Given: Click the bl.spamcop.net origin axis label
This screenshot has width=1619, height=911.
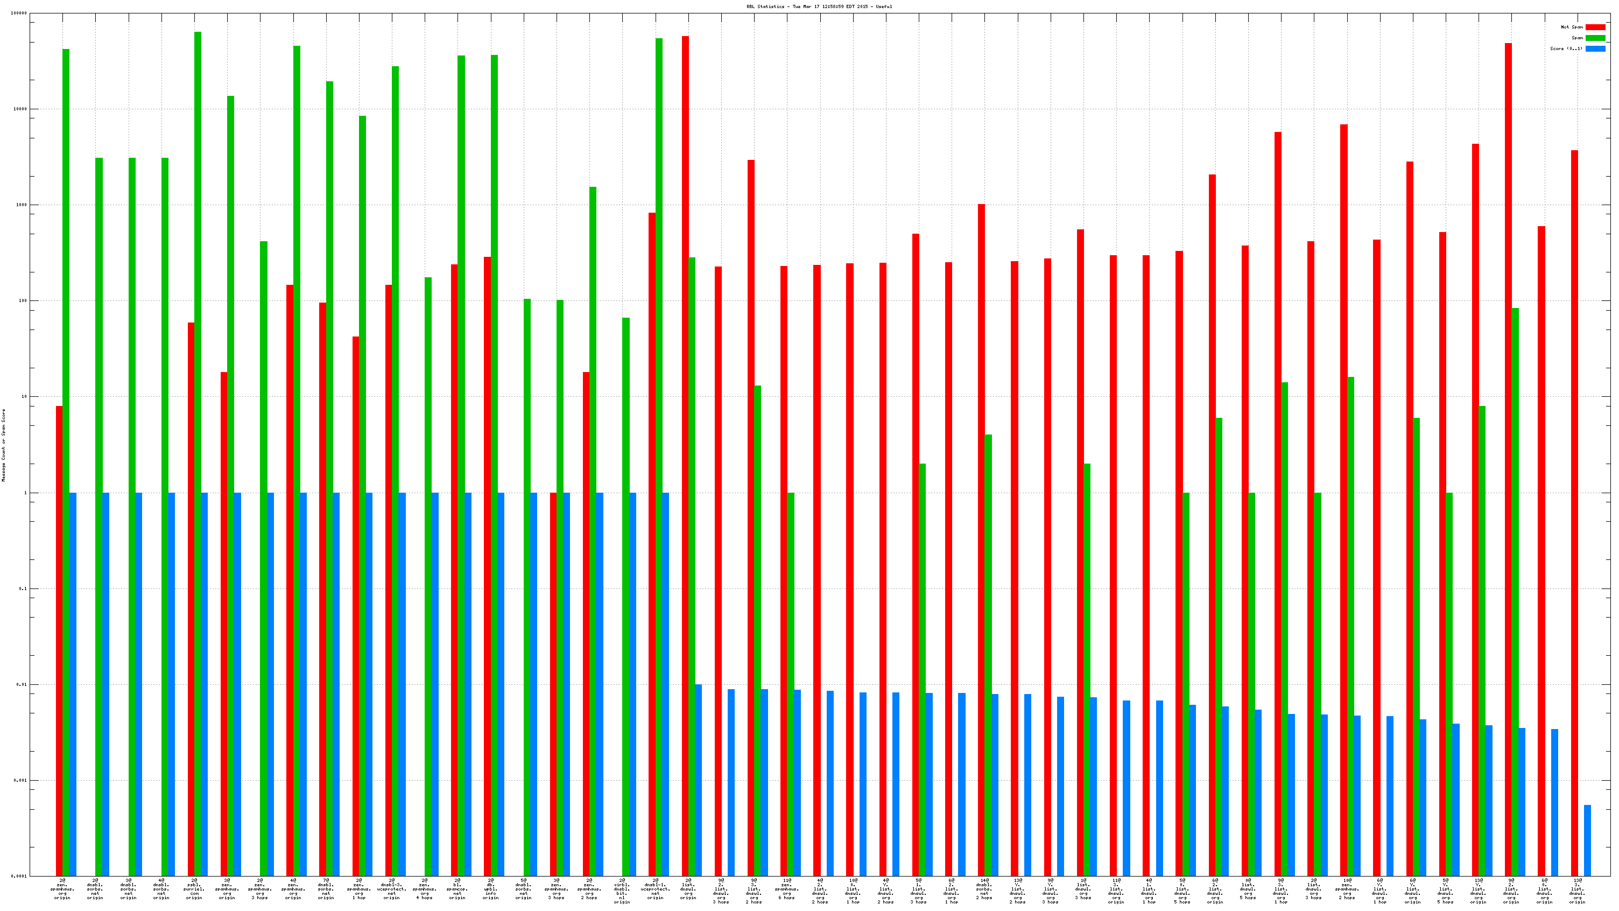Looking at the screenshot, I should pos(457,889).
